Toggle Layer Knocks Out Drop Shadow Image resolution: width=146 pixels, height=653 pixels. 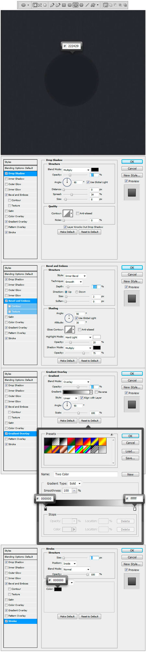point(65,227)
